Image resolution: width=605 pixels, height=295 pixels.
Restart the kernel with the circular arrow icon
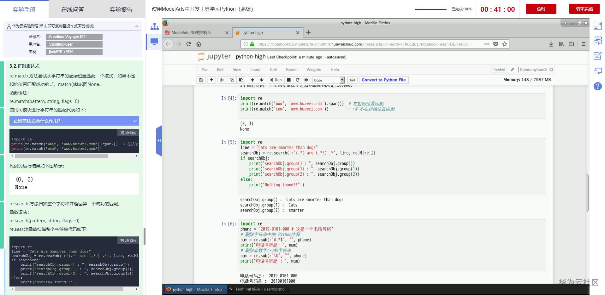click(297, 80)
